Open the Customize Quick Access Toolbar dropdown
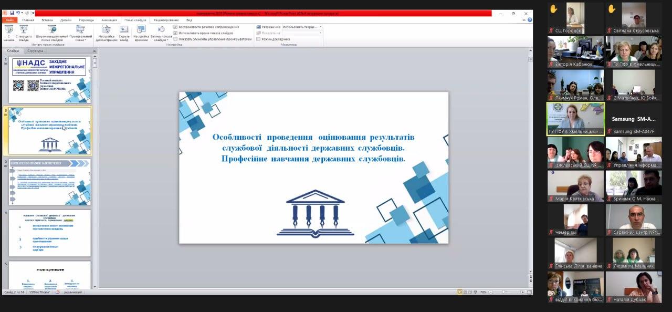Screen dimensions: 672x312 (x=33, y=13)
